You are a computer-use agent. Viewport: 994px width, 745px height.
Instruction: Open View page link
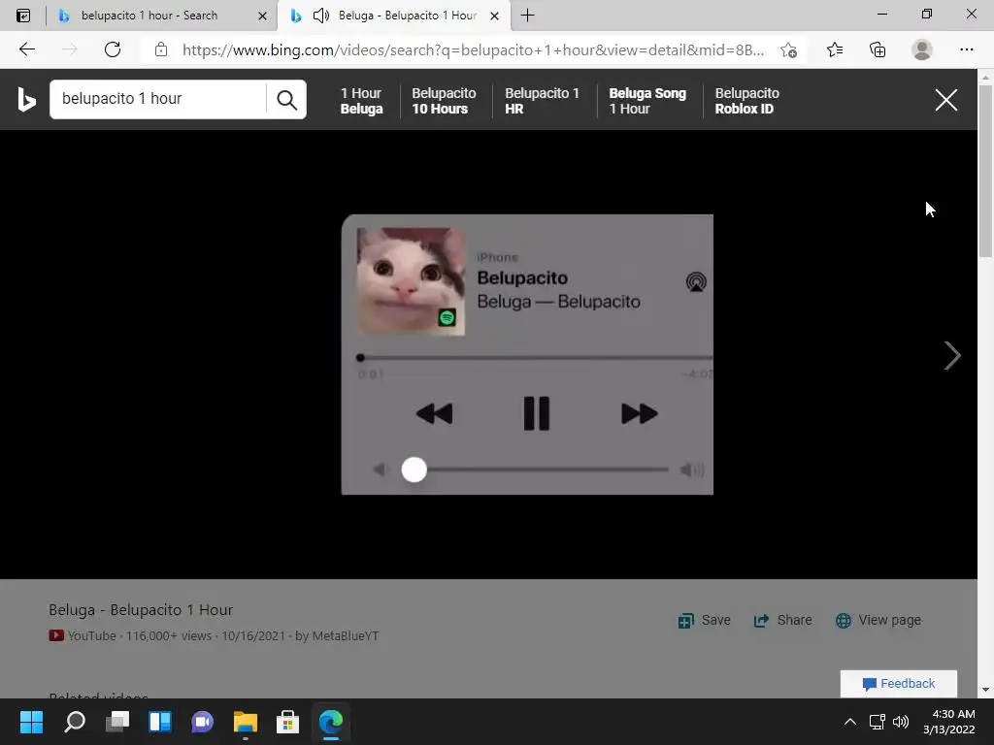(x=878, y=620)
